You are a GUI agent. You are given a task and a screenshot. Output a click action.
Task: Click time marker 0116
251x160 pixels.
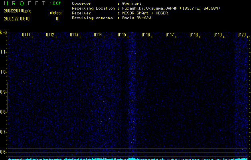(x=146, y=35)
